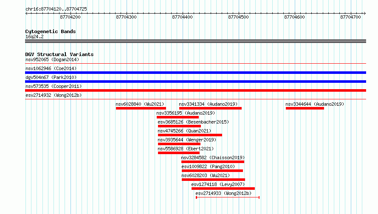Click the red bar under esv1009822

tap(212, 171)
